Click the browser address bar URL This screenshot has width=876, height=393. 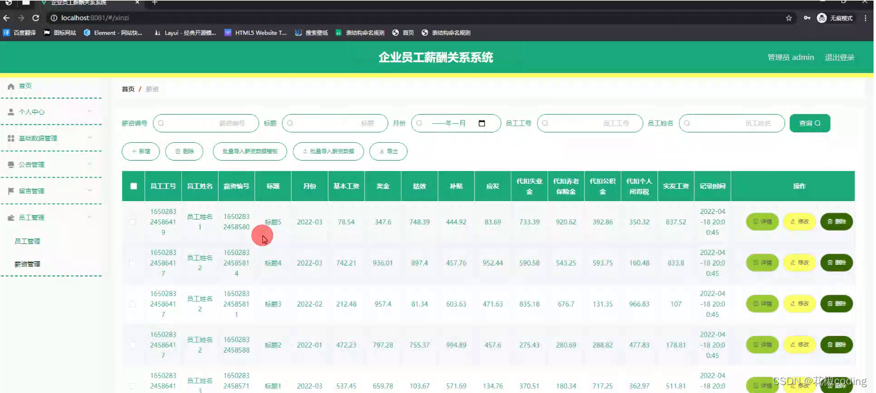(95, 18)
